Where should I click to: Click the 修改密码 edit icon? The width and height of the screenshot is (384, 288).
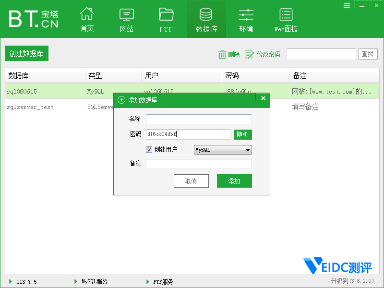pyautogui.click(x=249, y=55)
